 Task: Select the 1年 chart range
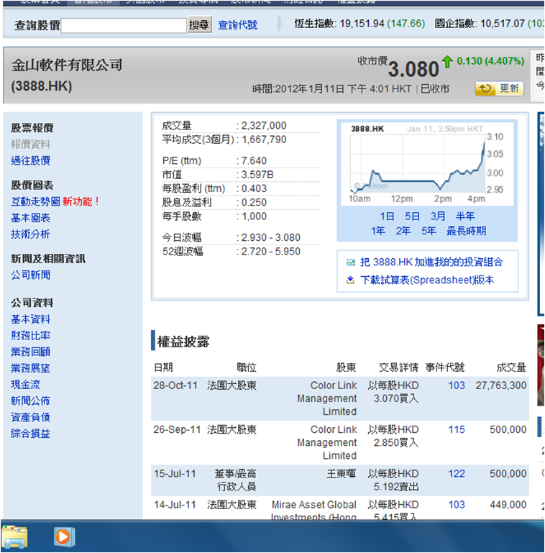tap(378, 231)
